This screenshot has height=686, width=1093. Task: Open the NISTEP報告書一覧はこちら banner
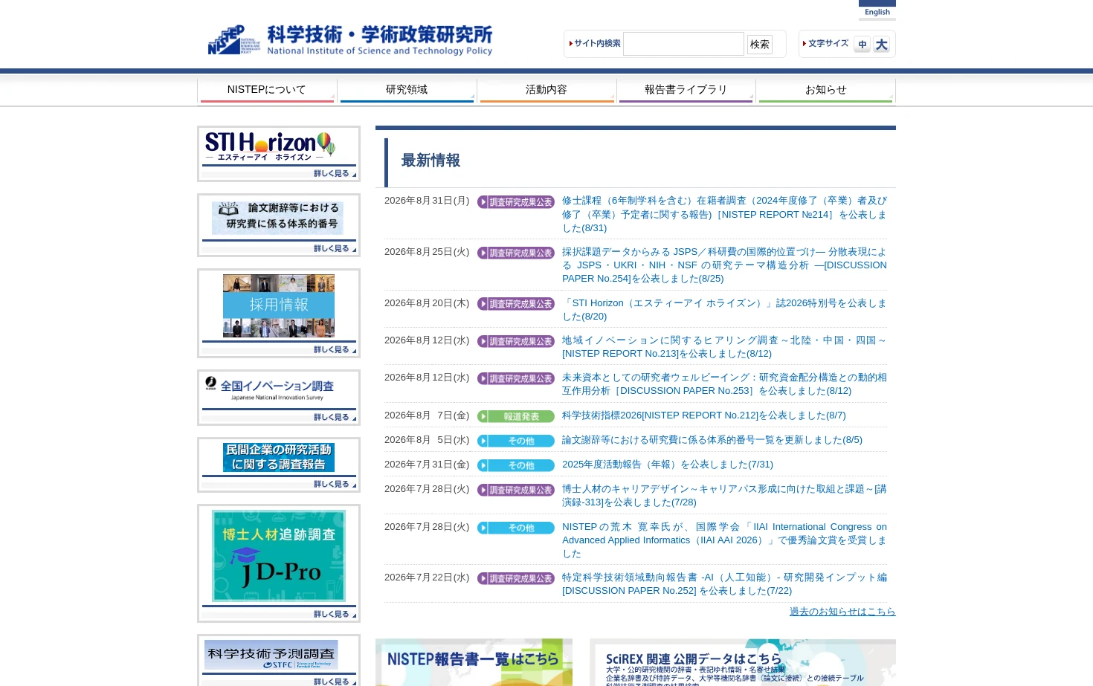pyautogui.click(x=474, y=662)
